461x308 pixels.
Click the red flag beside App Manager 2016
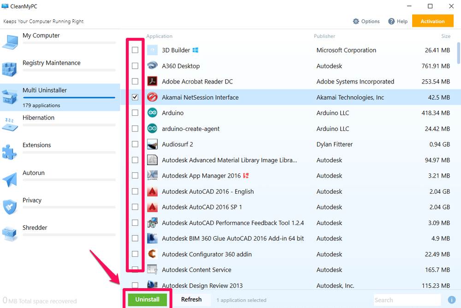[246, 176]
